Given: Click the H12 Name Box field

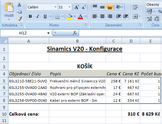Looking at the screenshot, I should click(x=23, y=33).
